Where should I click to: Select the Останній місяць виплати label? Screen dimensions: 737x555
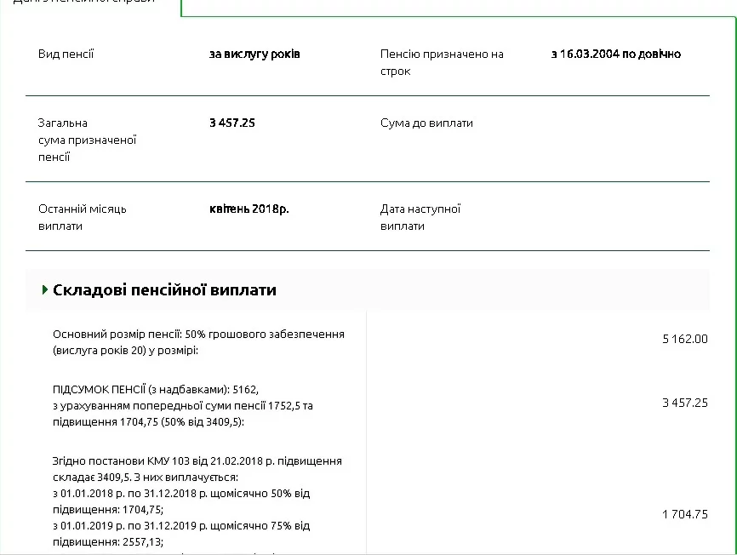pos(83,217)
